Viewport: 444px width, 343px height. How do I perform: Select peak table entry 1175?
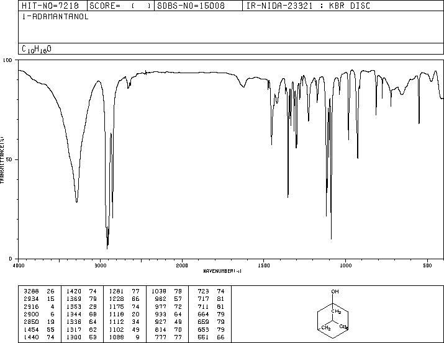point(124,306)
